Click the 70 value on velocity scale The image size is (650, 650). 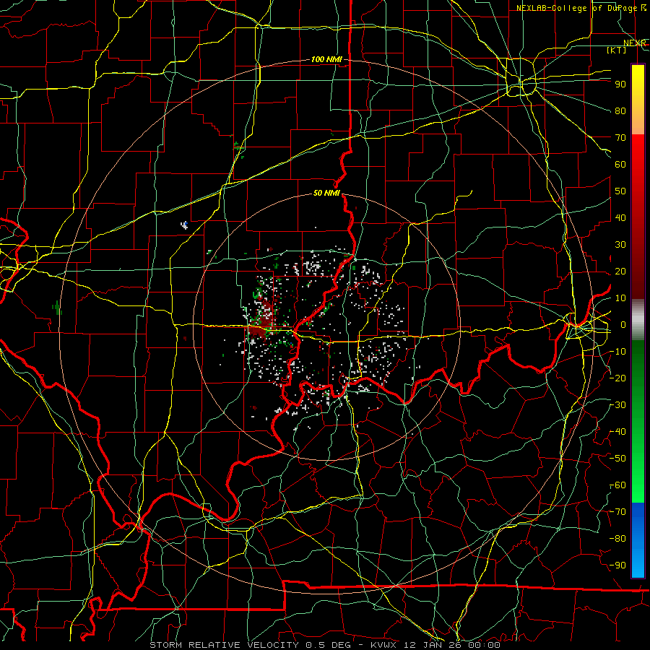tap(620, 138)
